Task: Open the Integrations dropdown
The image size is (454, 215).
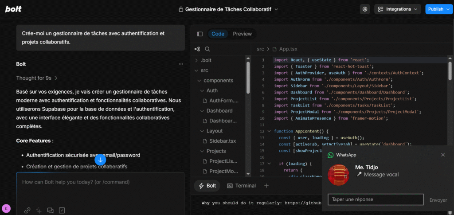Action: [398, 9]
